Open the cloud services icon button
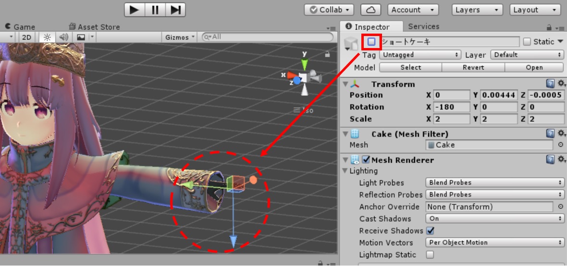This screenshot has width=567, height=266. [371, 10]
